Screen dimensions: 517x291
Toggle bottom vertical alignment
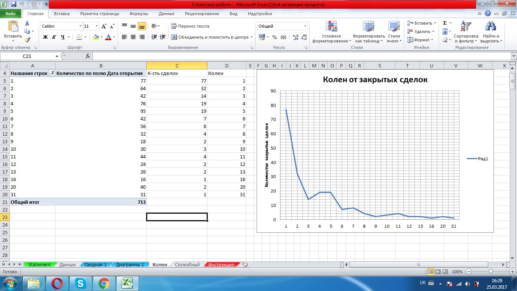click(142, 26)
